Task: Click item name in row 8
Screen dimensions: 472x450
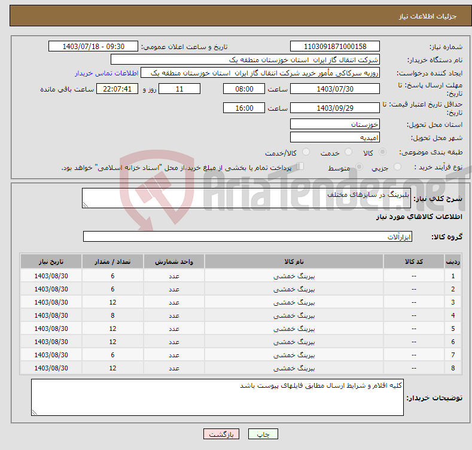Action: [x=294, y=368]
